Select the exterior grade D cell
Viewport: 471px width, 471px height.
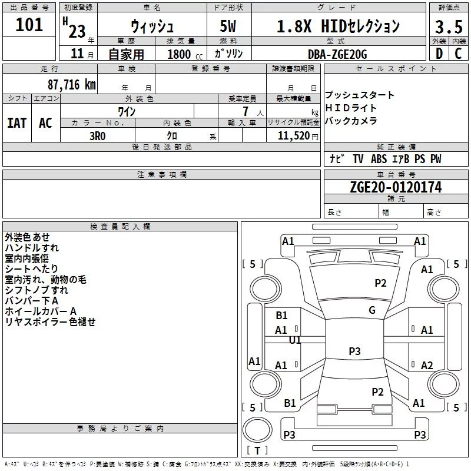(x=439, y=54)
